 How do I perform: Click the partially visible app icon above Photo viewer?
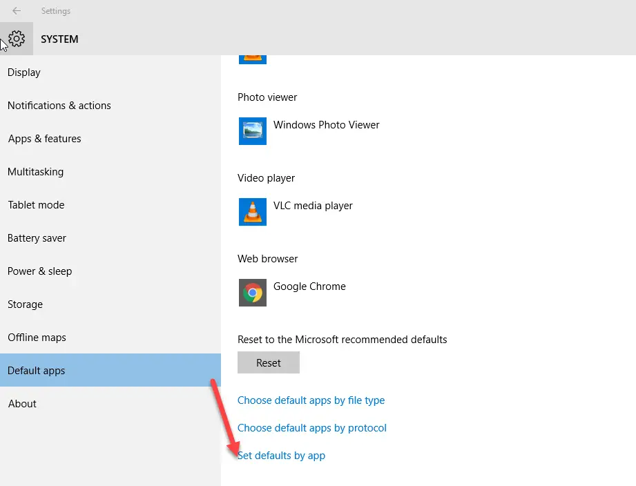[x=252, y=59]
